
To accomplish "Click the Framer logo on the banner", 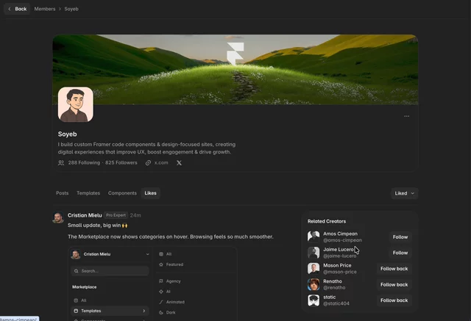I will (235, 54).
